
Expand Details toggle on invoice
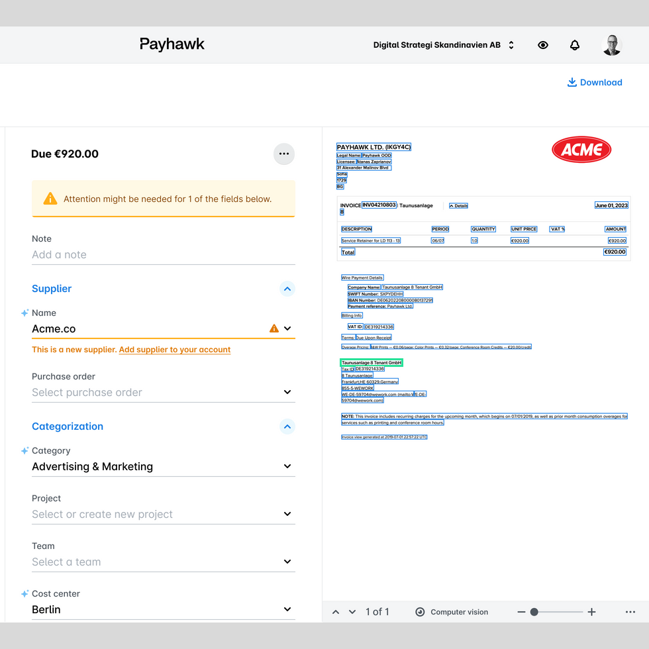(x=458, y=206)
